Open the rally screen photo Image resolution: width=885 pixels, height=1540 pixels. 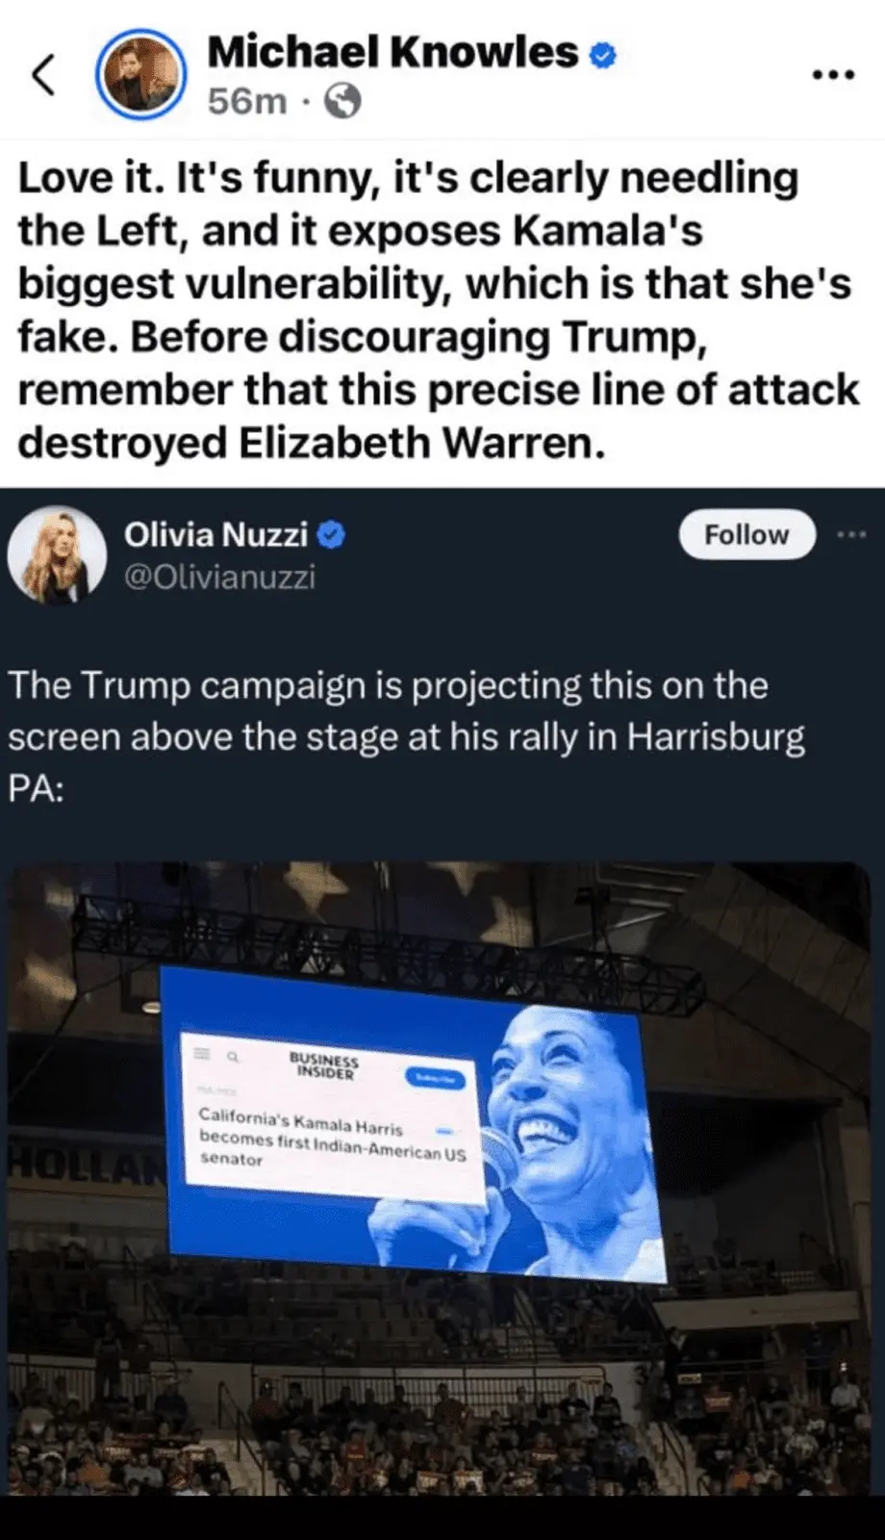pos(439,1178)
